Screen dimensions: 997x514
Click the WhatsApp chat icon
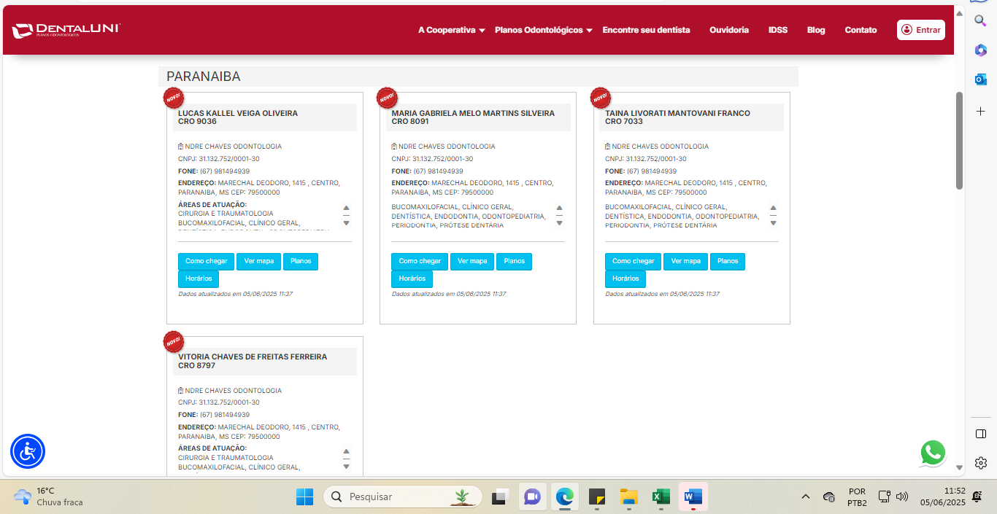[x=933, y=453]
